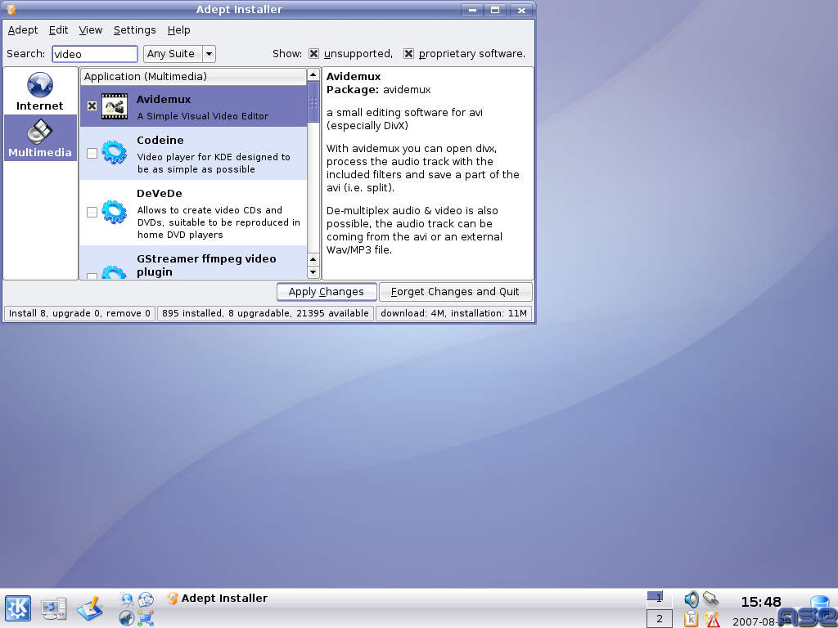Click the DeVeDe gear icon
The height and width of the screenshot is (628, 838).
tap(115, 212)
